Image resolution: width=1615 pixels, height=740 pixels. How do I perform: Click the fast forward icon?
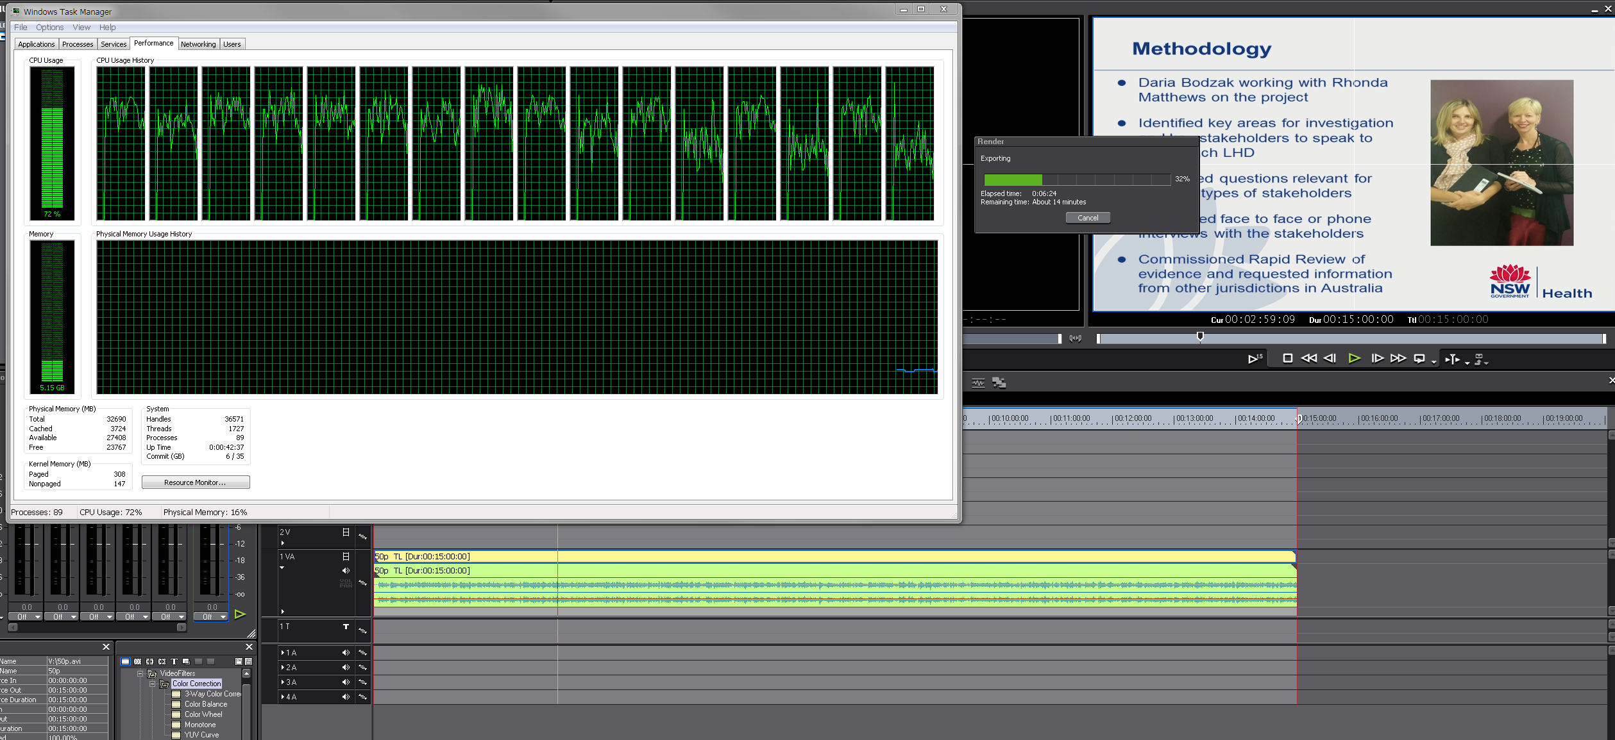[1398, 359]
